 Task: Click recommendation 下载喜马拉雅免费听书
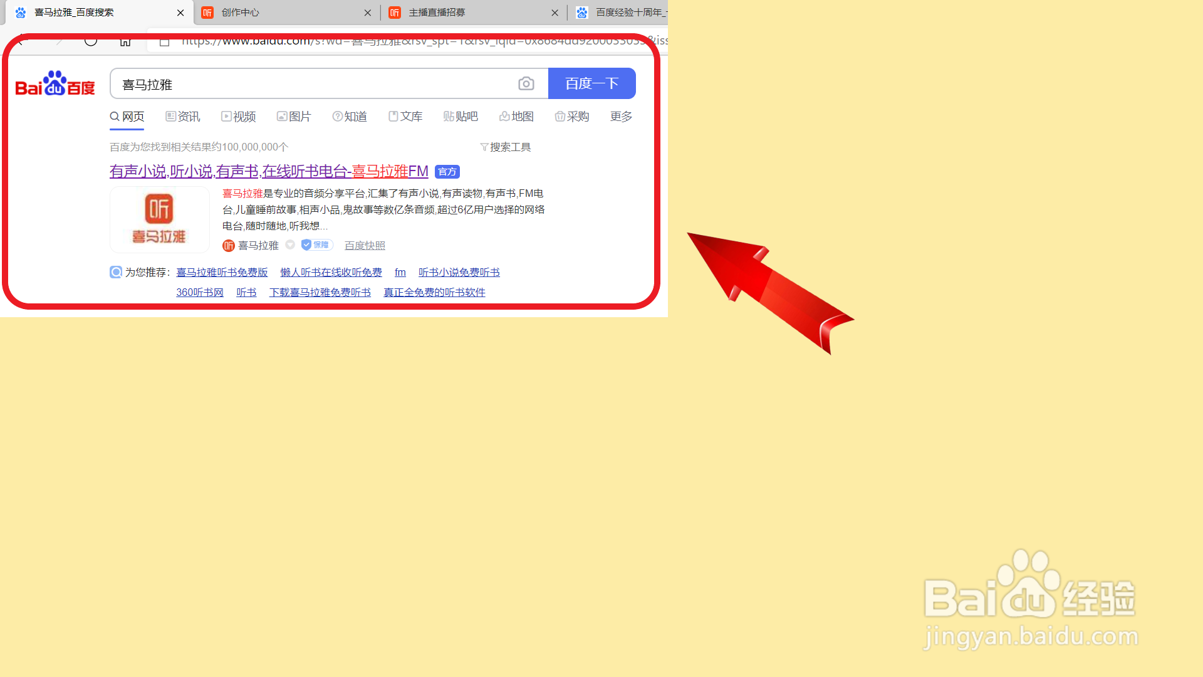(320, 292)
